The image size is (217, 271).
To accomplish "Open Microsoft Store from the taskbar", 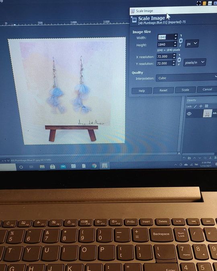I will [x=53, y=167].
